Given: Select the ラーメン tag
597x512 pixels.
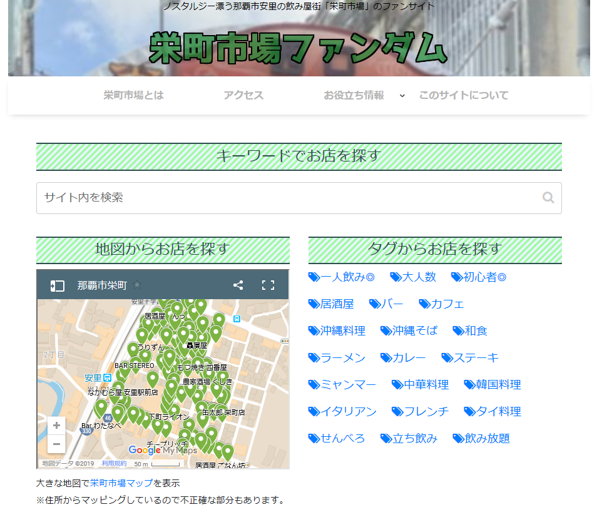Looking at the screenshot, I should pyautogui.click(x=337, y=358).
